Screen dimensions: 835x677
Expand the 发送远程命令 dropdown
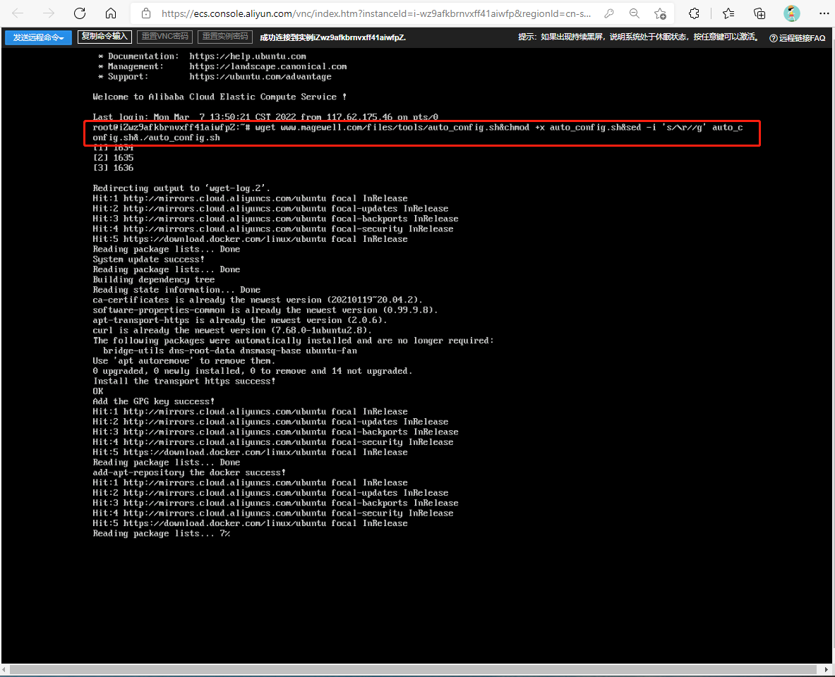click(x=38, y=37)
